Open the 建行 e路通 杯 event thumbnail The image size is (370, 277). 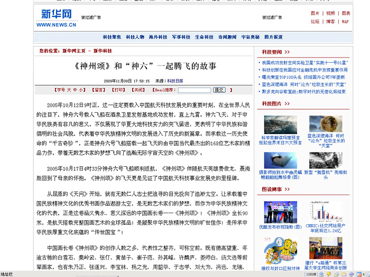tap(326, 248)
